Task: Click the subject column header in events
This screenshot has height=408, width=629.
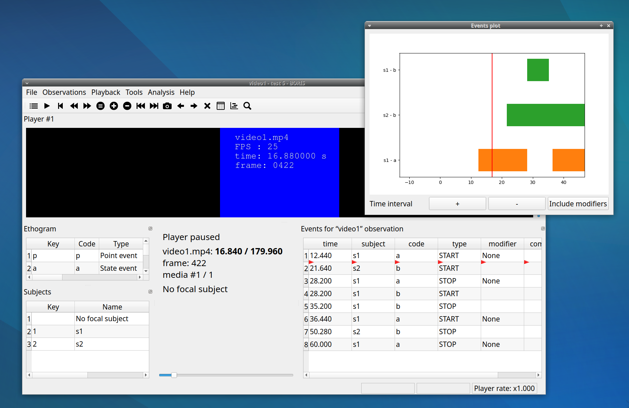Action: click(373, 244)
